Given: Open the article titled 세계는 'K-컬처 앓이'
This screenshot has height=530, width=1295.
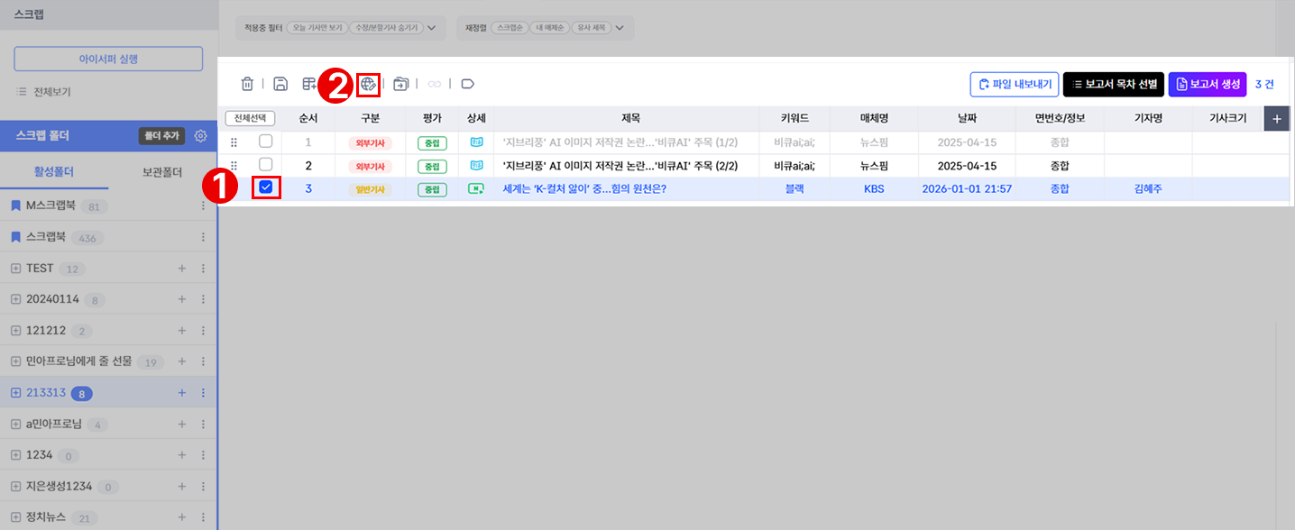Looking at the screenshot, I should (x=584, y=189).
